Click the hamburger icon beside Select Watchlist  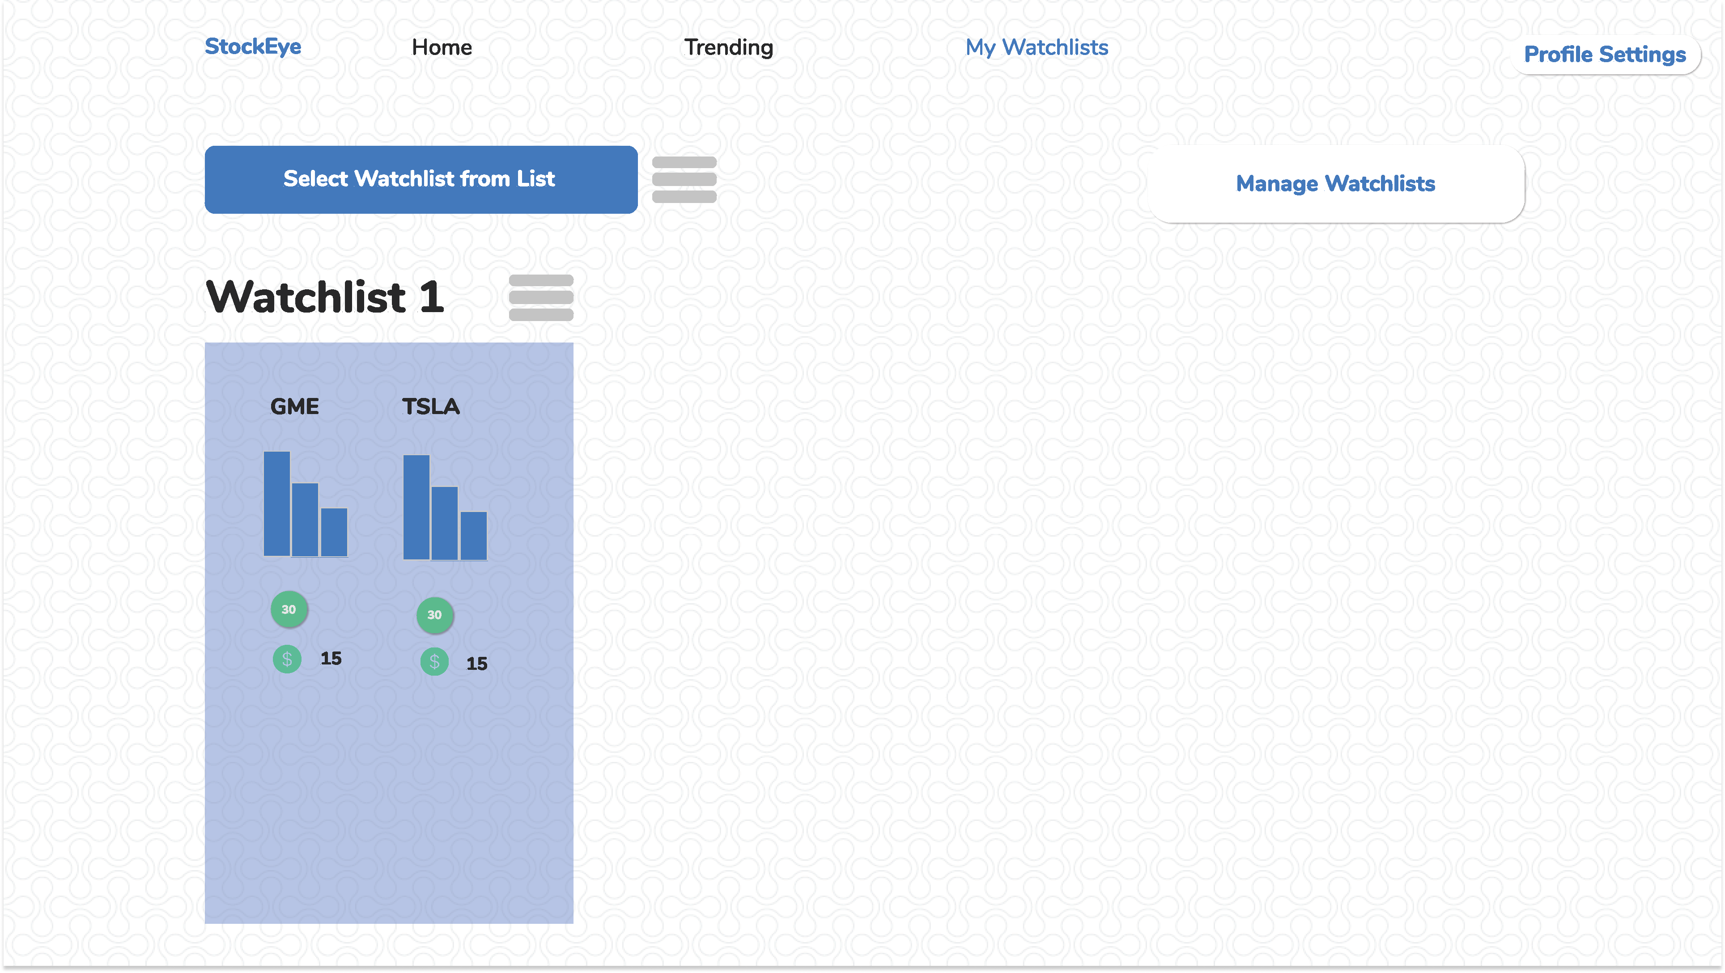pos(684,179)
